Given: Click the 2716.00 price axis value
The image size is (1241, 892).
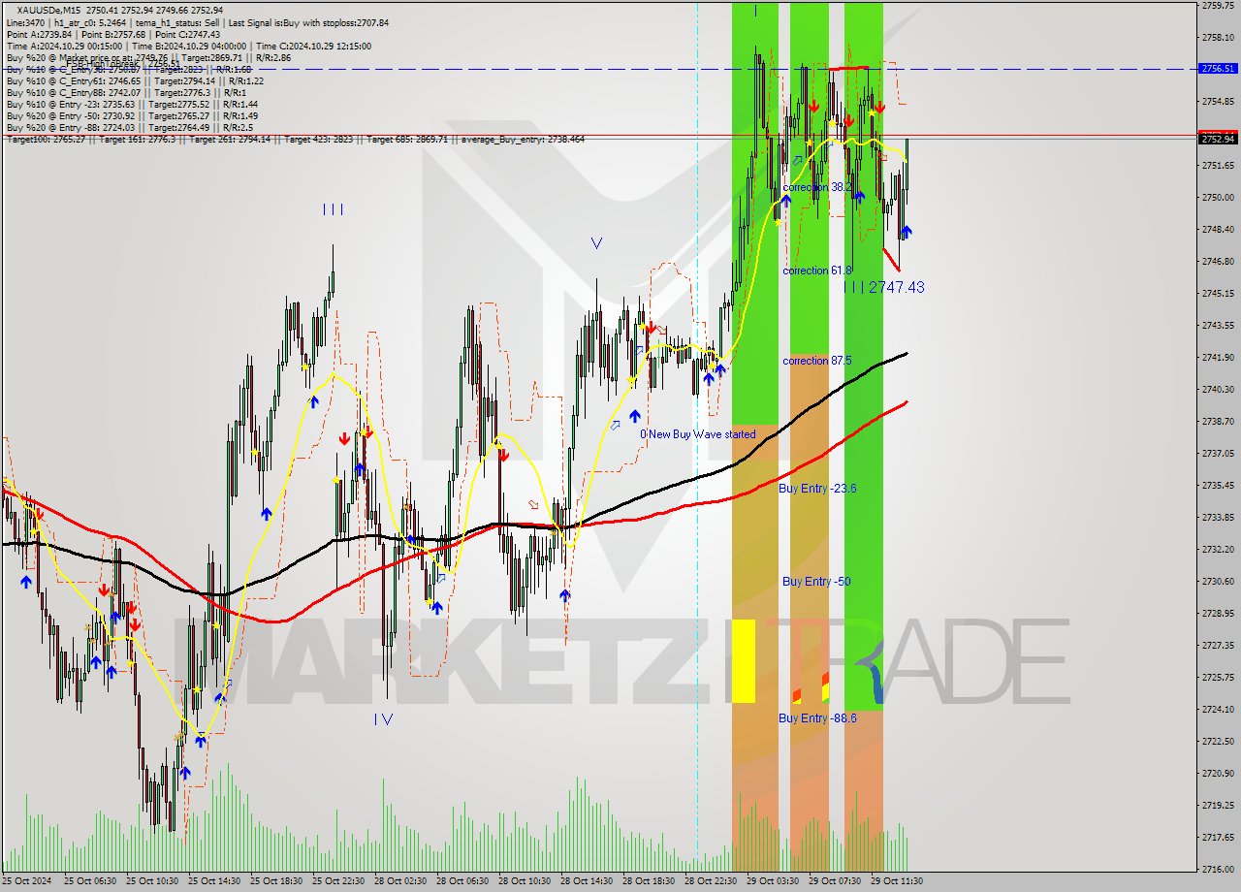Looking at the screenshot, I should click(1218, 870).
